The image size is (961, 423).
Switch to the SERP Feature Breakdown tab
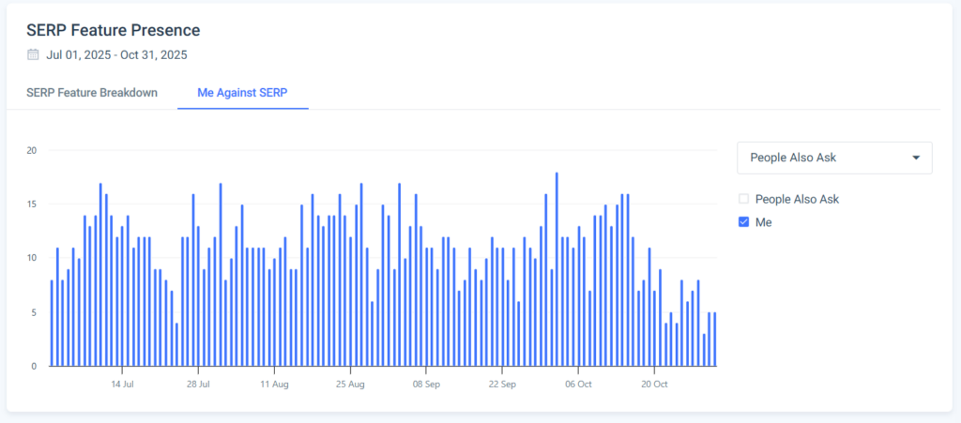pyautogui.click(x=91, y=93)
